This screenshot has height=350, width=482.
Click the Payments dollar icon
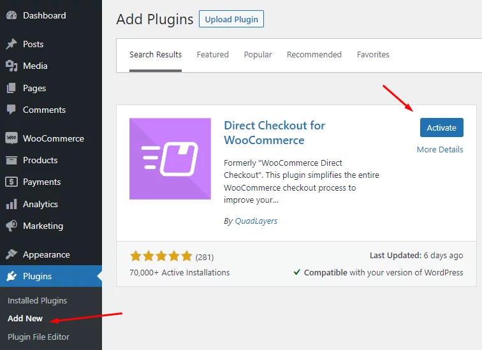(11, 182)
